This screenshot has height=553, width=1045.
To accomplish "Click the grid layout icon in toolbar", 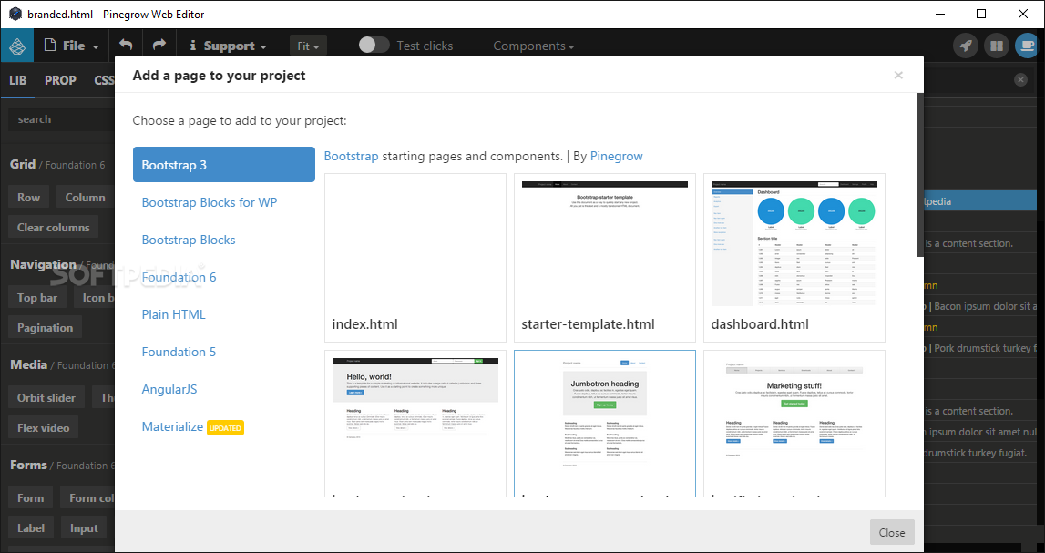I will (x=997, y=46).
